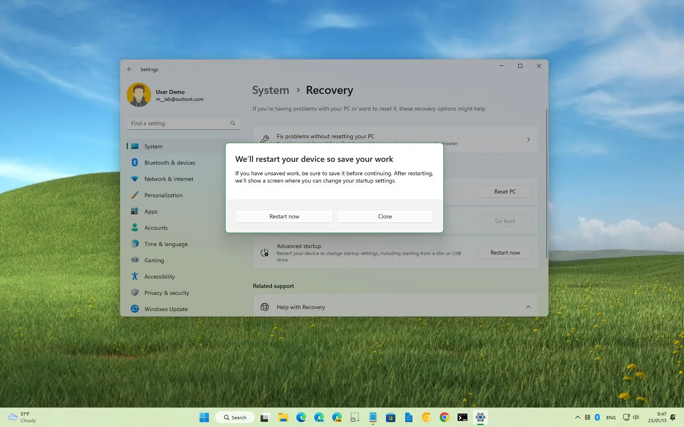Open Gaming settings
Screen dimensions: 684x427
154,260
